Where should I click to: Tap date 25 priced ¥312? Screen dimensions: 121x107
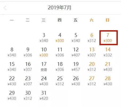pyautogui.click(x=60, y=81)
